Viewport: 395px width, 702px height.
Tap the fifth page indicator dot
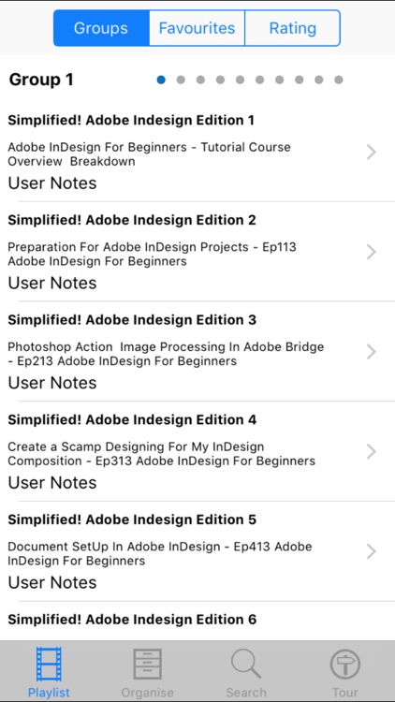click(240, 80)
